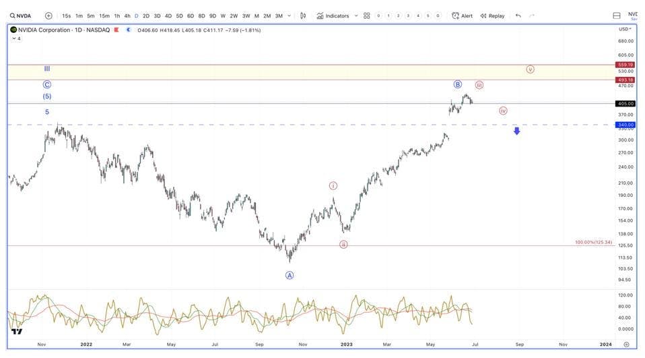The image size is (645, 358).
Task: Expand the Indicators favorites dropdown arrow
Action: 355,16
